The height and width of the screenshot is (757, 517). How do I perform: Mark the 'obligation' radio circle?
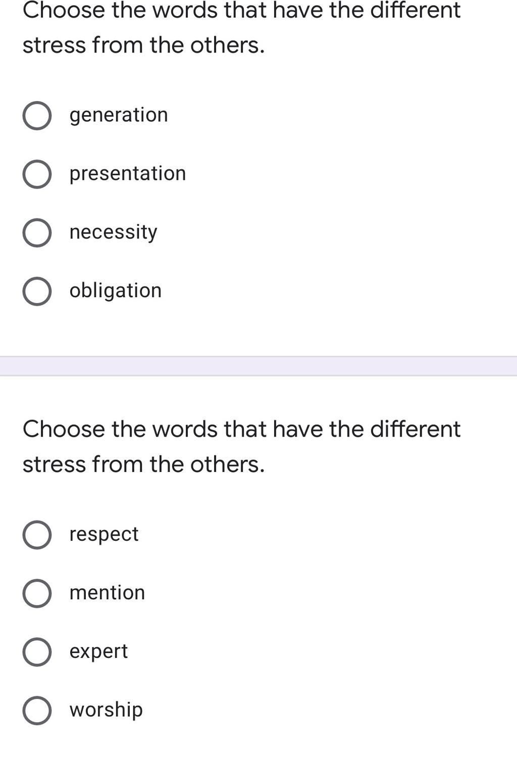pyautogui.click(x=37, y=291)
